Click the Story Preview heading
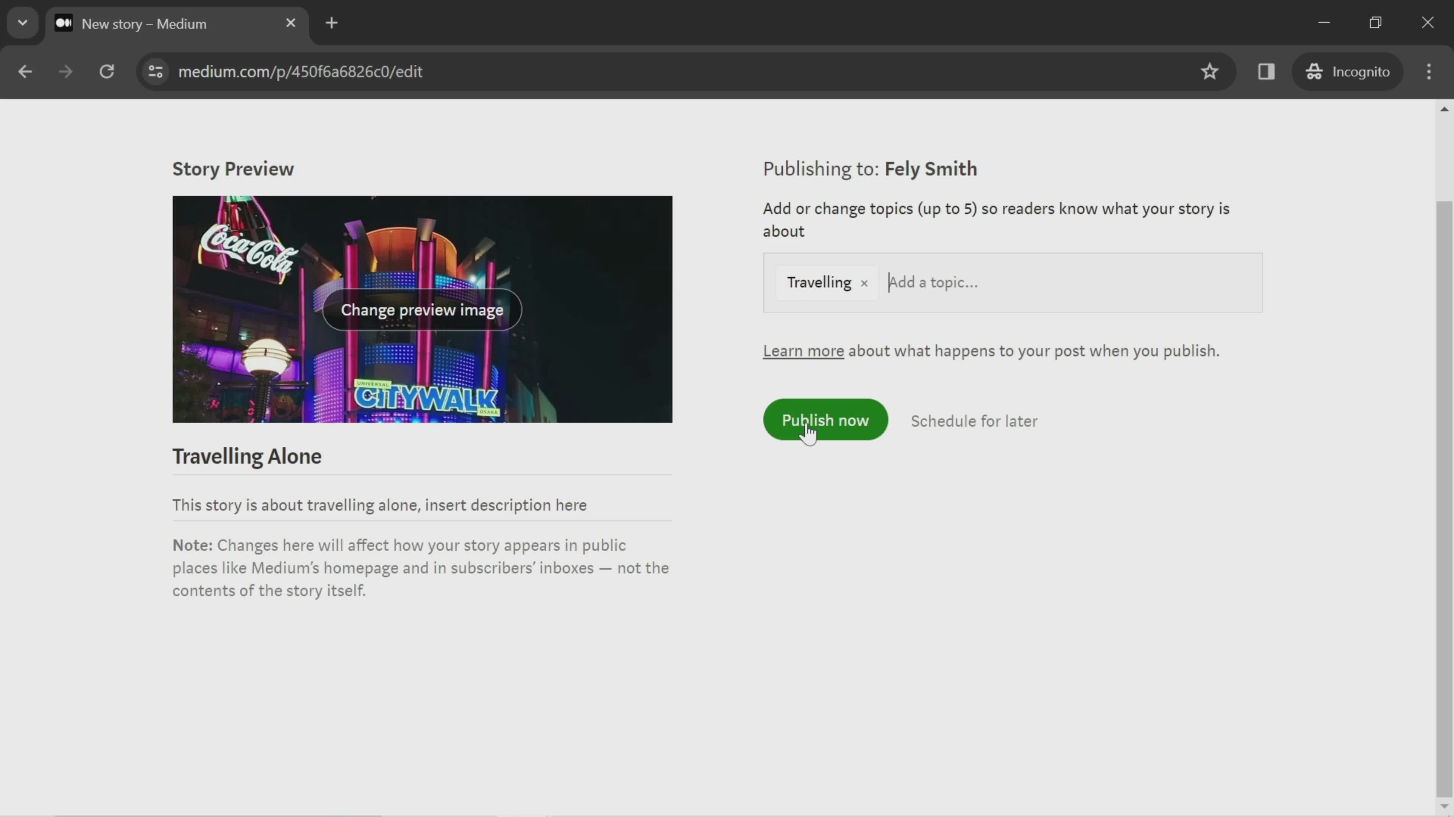 pyautogui.click(x=233, y=169)
